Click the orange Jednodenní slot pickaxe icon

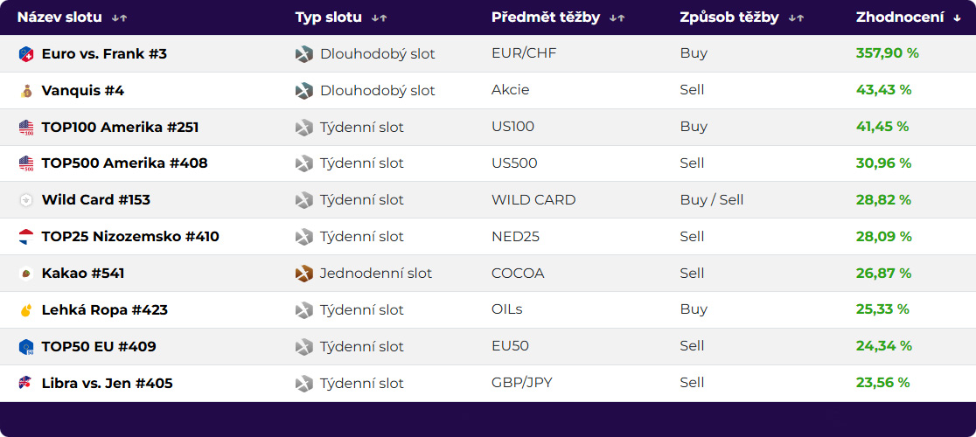303,274
